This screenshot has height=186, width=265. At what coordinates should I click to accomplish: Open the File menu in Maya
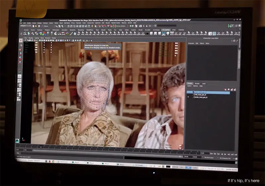pyautogui.click(x=21, y=23)
